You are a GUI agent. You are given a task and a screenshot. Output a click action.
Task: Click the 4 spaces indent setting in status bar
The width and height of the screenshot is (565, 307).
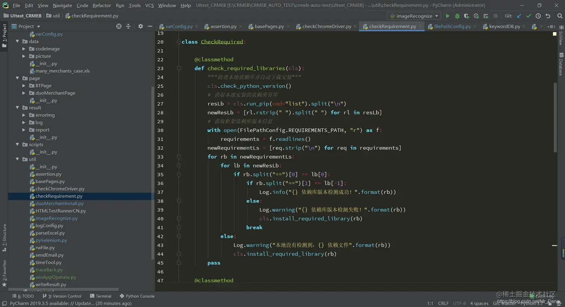[479, 303]
